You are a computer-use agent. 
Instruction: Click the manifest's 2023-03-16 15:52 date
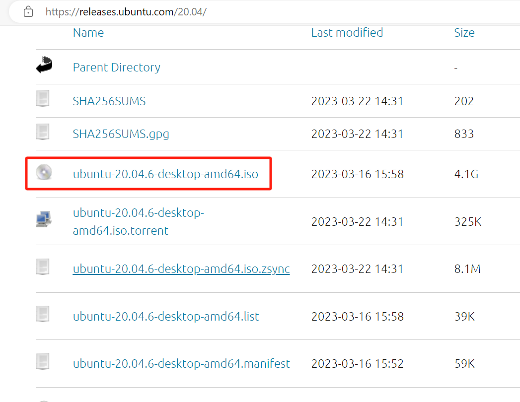357,364
